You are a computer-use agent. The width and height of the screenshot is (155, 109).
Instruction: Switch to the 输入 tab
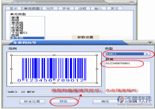click(99, 8)
